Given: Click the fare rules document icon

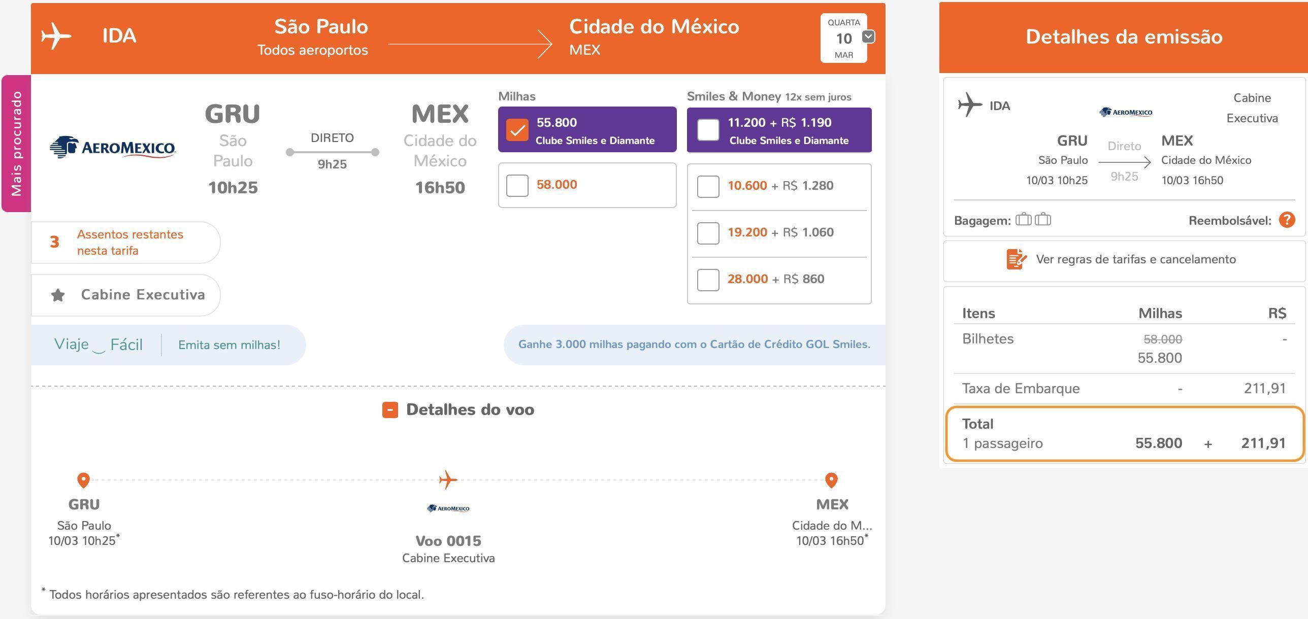Looking at the screenshot, I should pos(1017,259).
